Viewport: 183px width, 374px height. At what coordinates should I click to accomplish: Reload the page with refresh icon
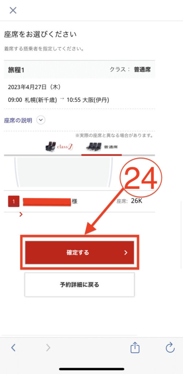(x=170, y=348)
